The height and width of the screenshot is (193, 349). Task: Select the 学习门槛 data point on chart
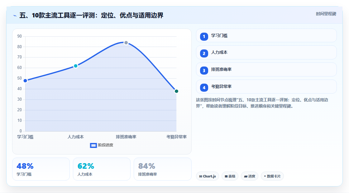pyautogui.click(x=25, y=80)
